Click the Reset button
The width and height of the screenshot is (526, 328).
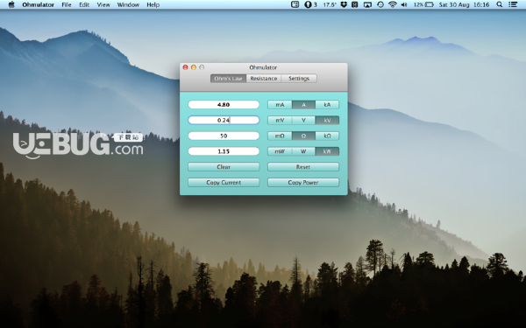[303, 167]
